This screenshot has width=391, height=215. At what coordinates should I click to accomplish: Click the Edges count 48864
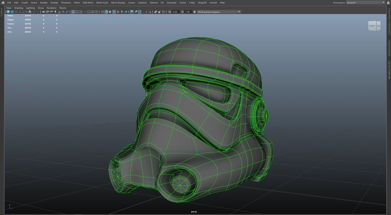click(28, 20)
